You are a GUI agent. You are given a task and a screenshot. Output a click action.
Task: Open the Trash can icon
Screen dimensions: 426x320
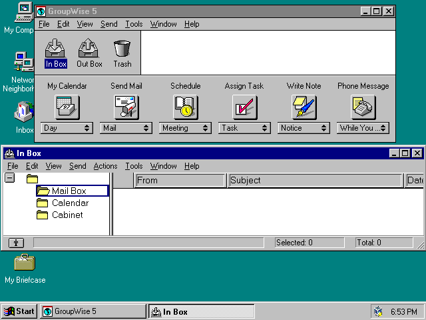pyautogui.click(x=122, y=53)
